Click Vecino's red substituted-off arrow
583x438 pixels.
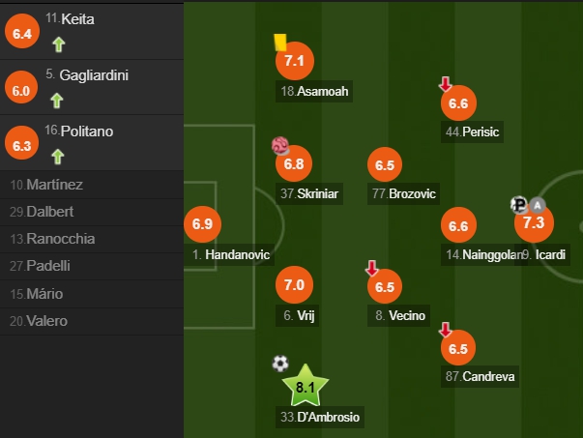372,268
